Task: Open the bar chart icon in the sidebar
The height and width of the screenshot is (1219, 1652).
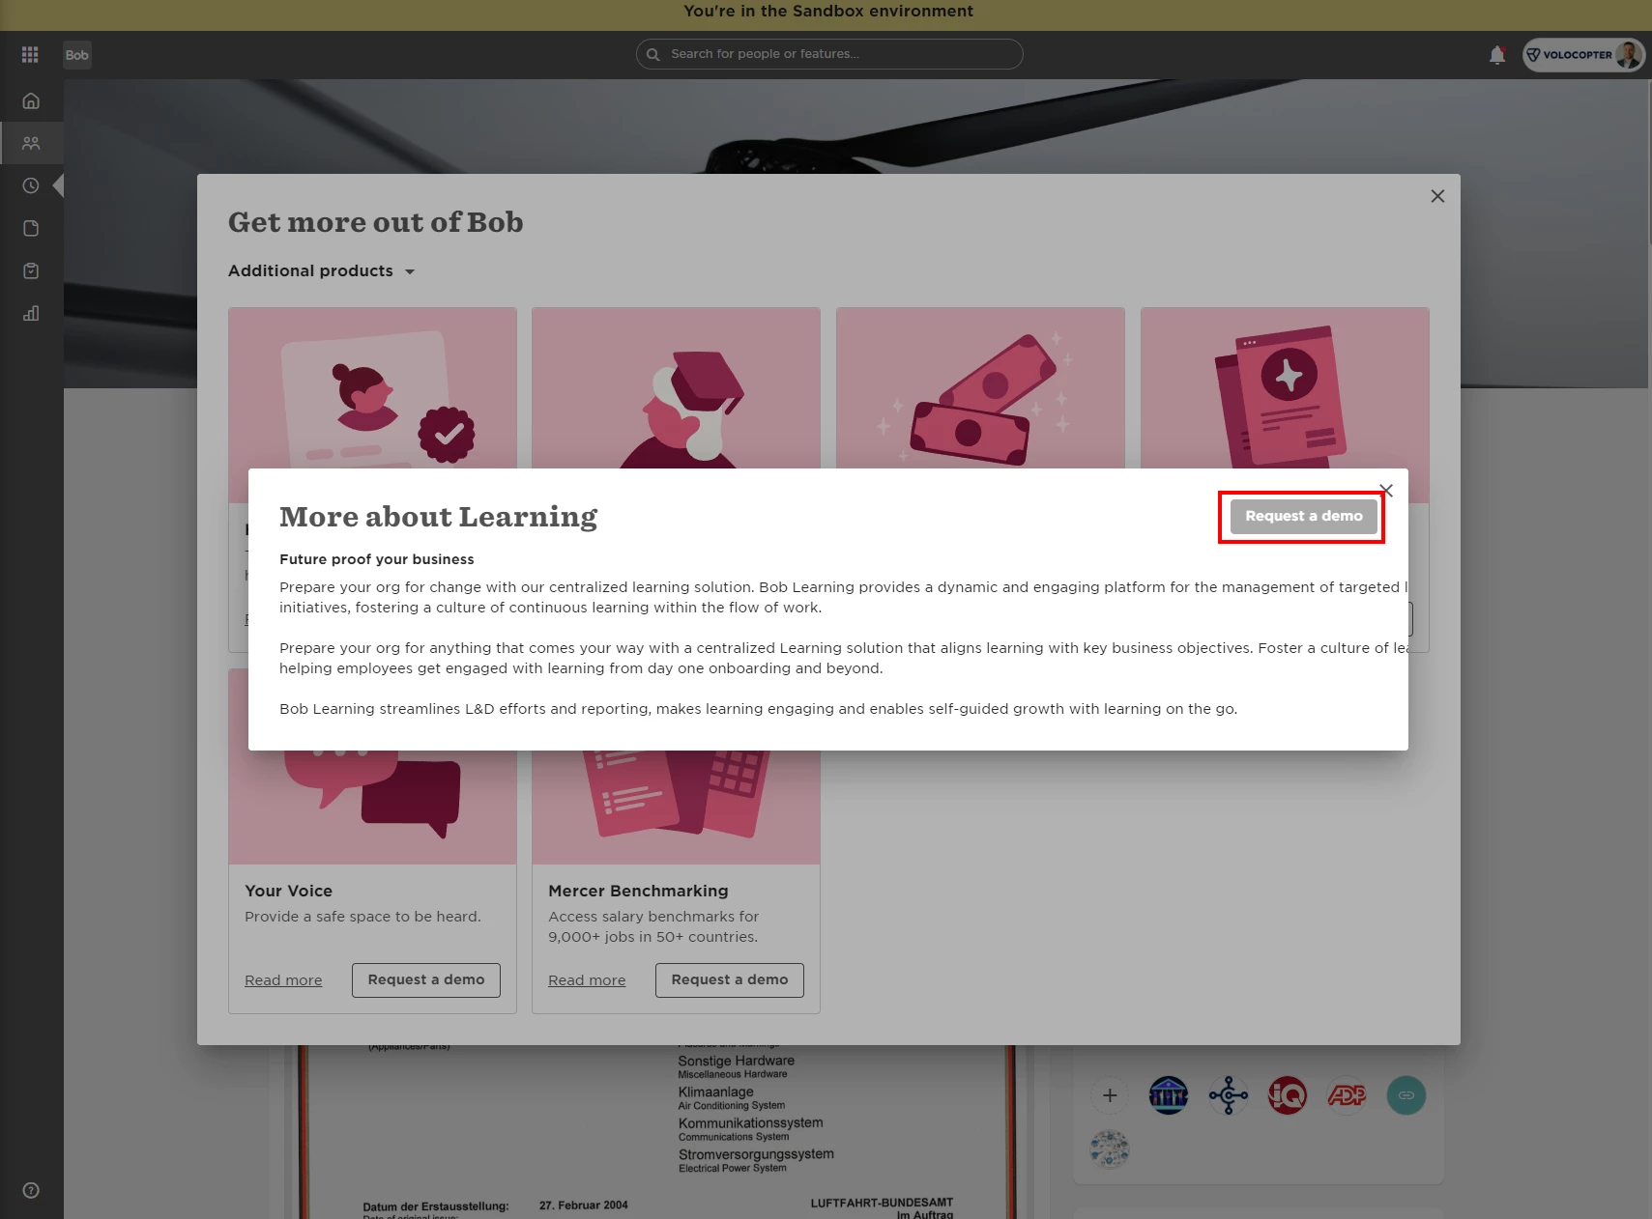Action: pyautogui.click(x=31, y=313)
